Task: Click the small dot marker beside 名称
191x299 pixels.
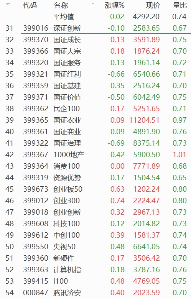Action: pos(93,3)
